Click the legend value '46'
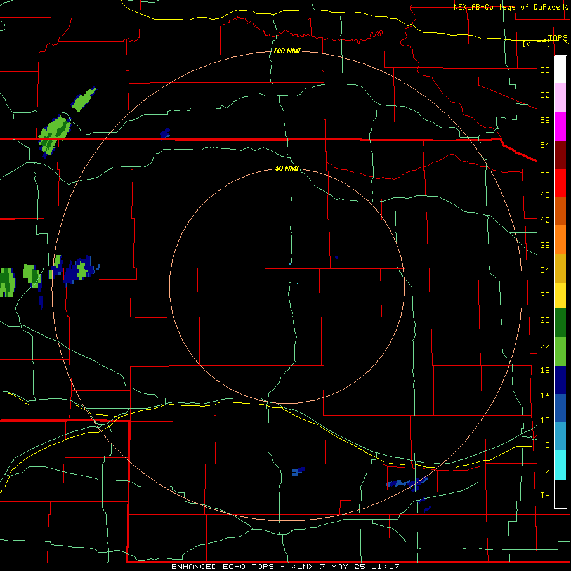This screenshot has height=571, width=571. coord(545,195)
